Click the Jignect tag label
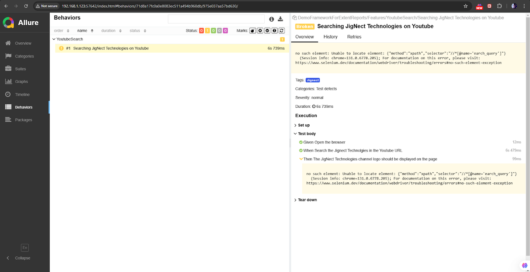Screen dimensions: 530x272 313,80
